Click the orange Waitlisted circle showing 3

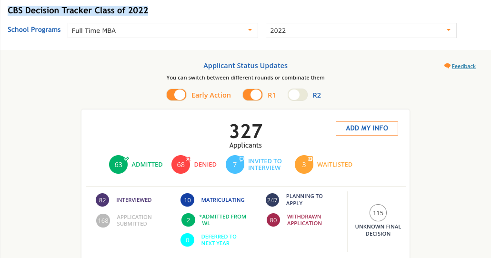click(304, 164)
